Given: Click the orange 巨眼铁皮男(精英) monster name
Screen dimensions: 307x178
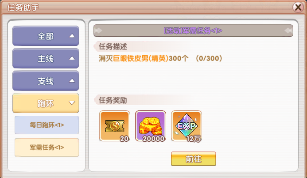Looking at the screenshot, I should point(140,58).
